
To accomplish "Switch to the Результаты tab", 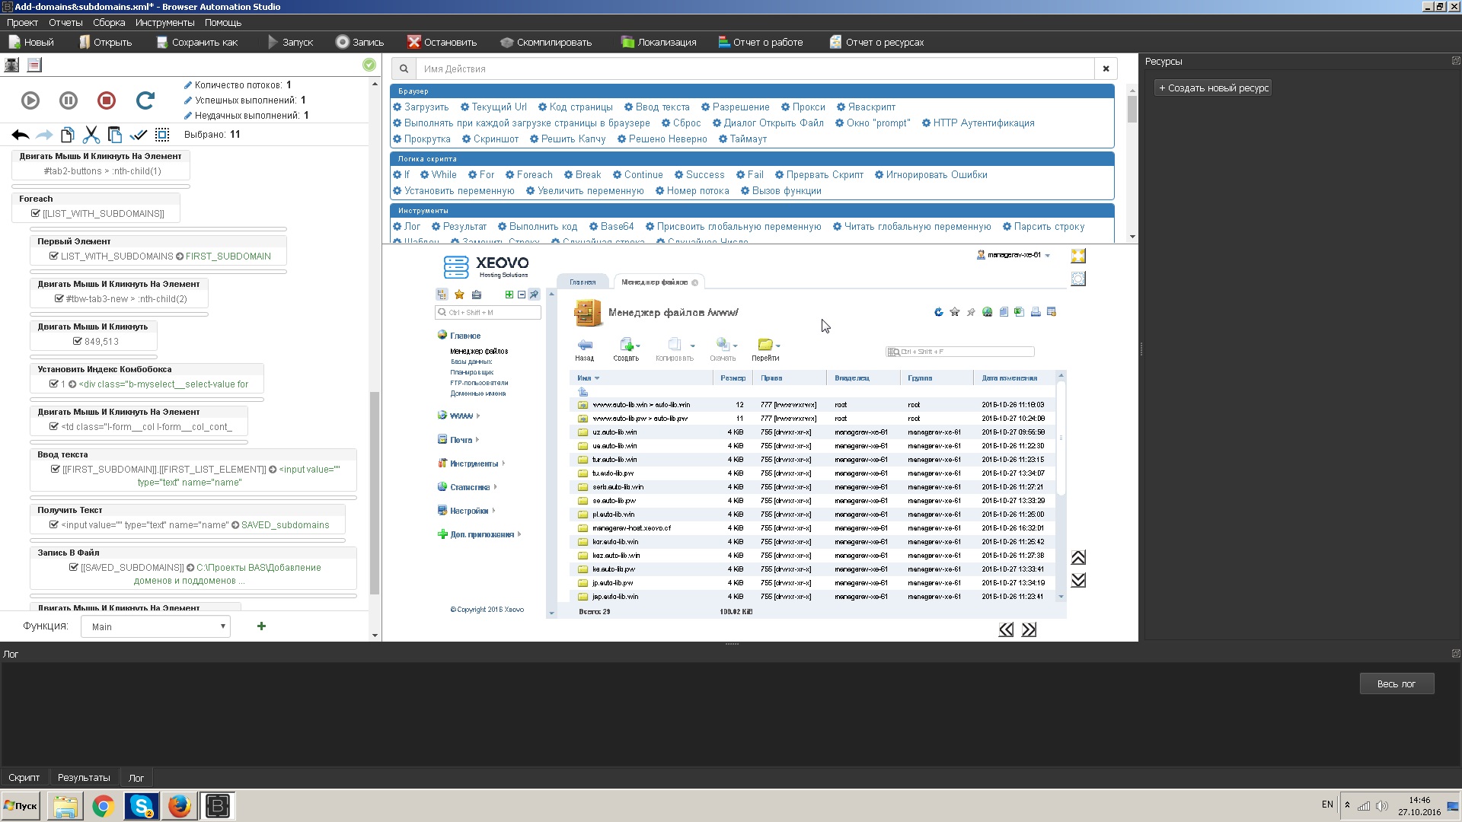I will click(x=84, y=778).
